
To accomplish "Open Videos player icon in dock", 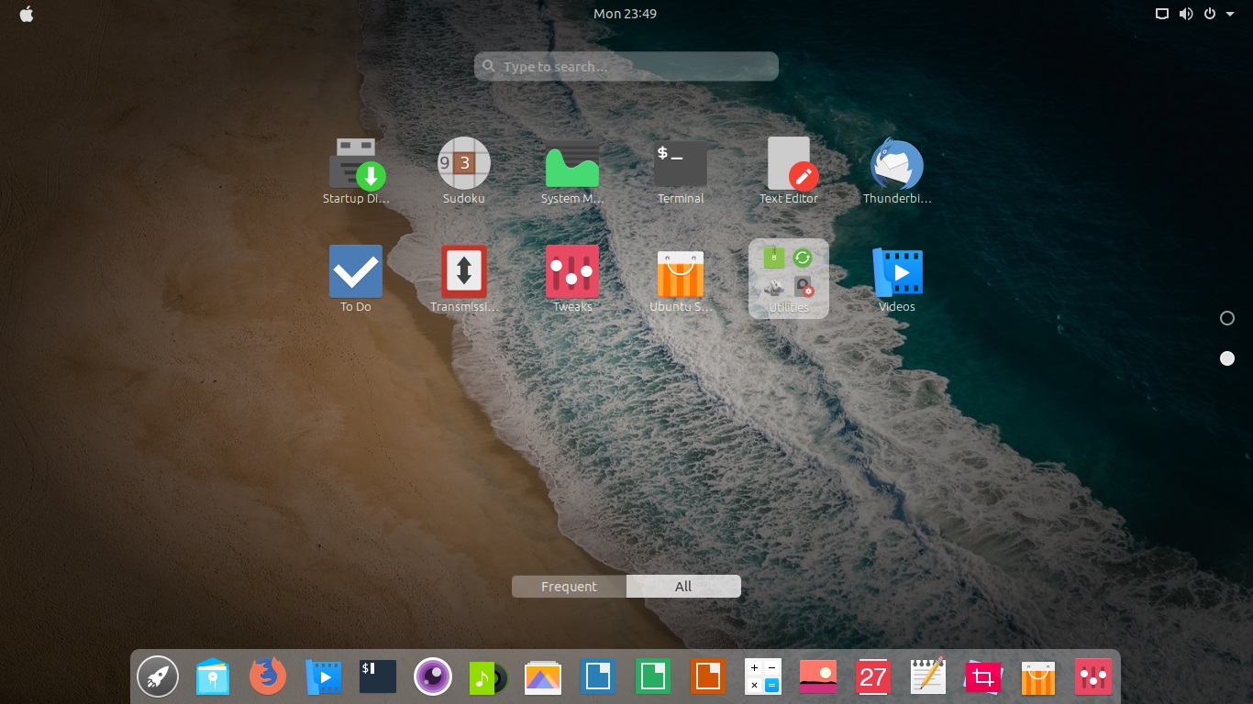I will click(323, 677).
